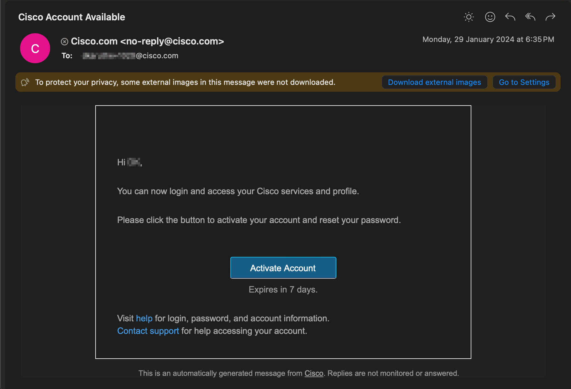Image resolution: width=571 pixels, height=389 pixels.
Task: Click the recipient address in the To field
Action: [130, 56]
